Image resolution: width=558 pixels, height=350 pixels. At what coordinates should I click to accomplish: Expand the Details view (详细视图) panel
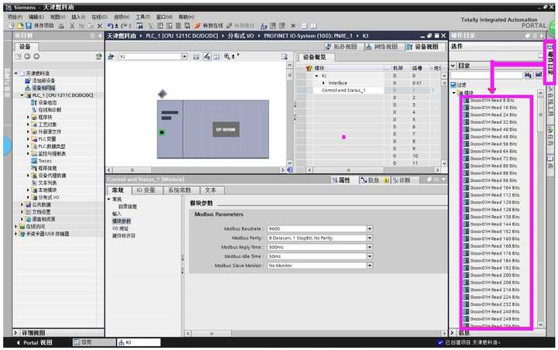pos(15,333)
